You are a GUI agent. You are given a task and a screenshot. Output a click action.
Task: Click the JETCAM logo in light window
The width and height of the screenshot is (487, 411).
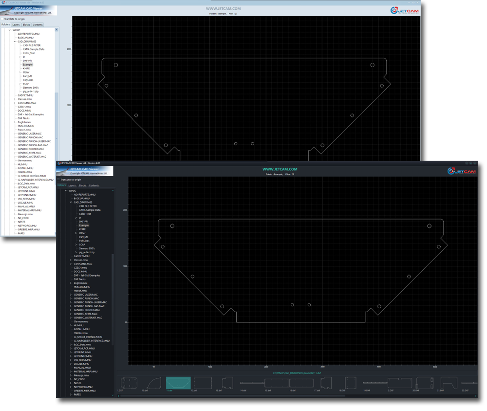[404, 11]
